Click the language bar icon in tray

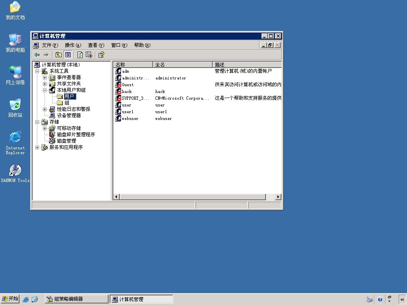[369, 299]
